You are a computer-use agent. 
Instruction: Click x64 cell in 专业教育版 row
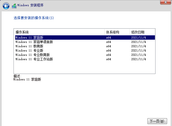pyautogui.click(x=108, y=55)
